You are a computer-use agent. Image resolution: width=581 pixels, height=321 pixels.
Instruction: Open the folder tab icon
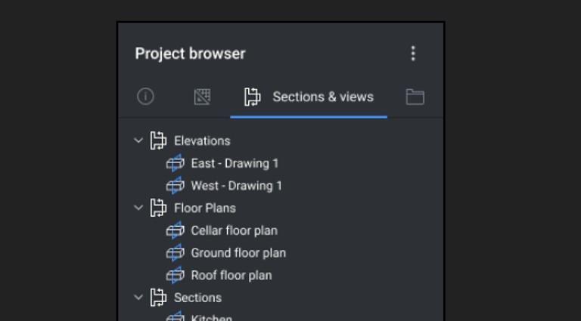click(x=415, y=97)
